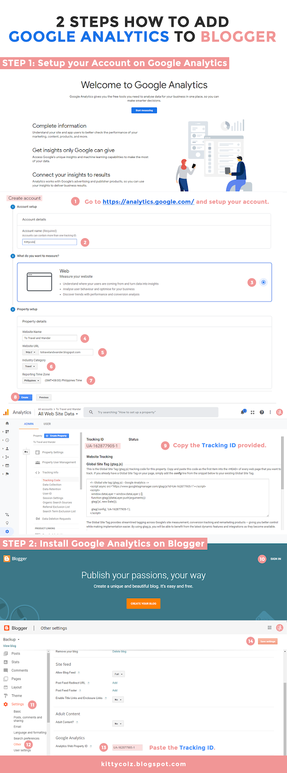Open the Behaviour sidebar icon
Image resolution: width=287 pixels, height=773 pixels.
point(7,465)
